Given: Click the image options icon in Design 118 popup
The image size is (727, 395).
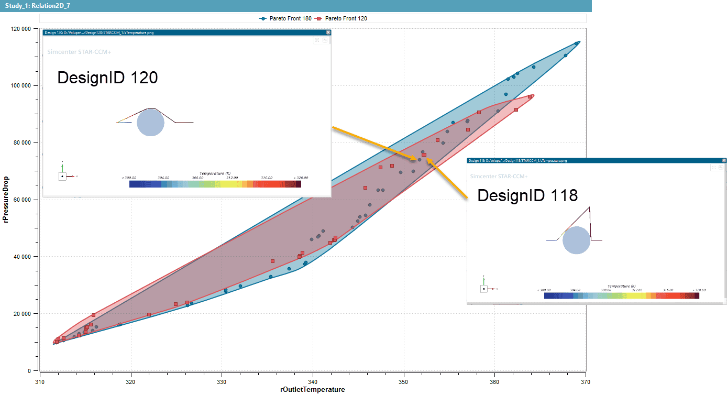Looking at the screenshot, I should [x=721, y=168].
